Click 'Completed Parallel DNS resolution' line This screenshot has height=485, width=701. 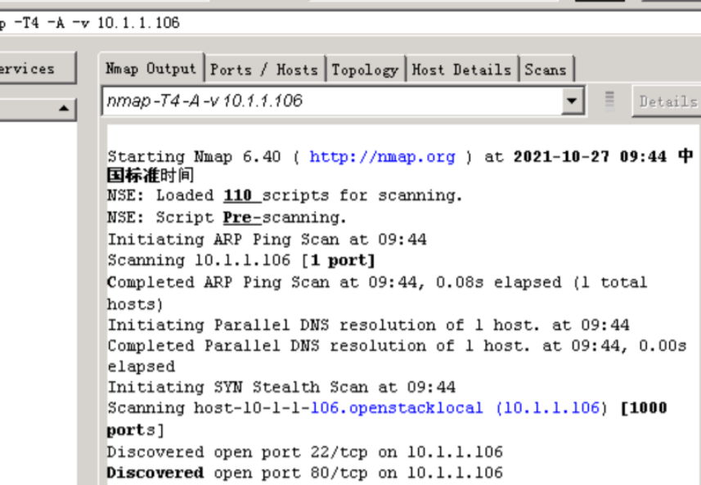tap(397, 357)
